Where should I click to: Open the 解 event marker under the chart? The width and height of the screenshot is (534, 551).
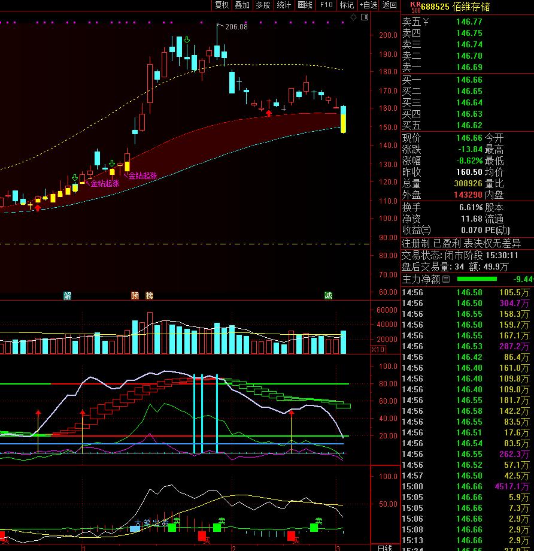(x=68, y=295)
